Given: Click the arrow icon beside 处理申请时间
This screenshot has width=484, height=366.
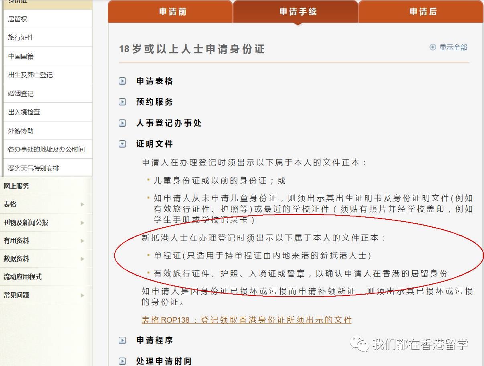Looking at the screenshot, I should coord(122,361).
